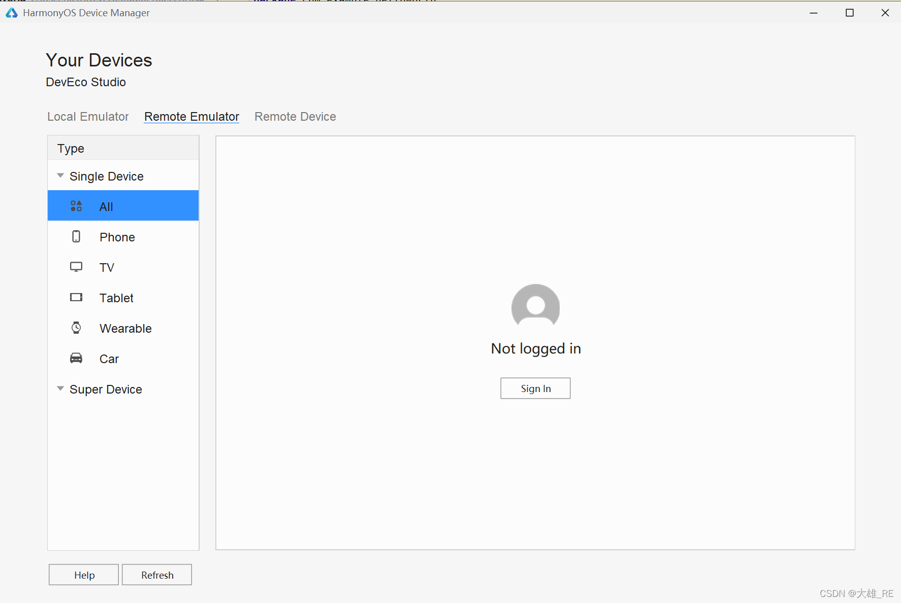Click the Sign In button
Screen dimensions: 901x603
click(535, 388)
